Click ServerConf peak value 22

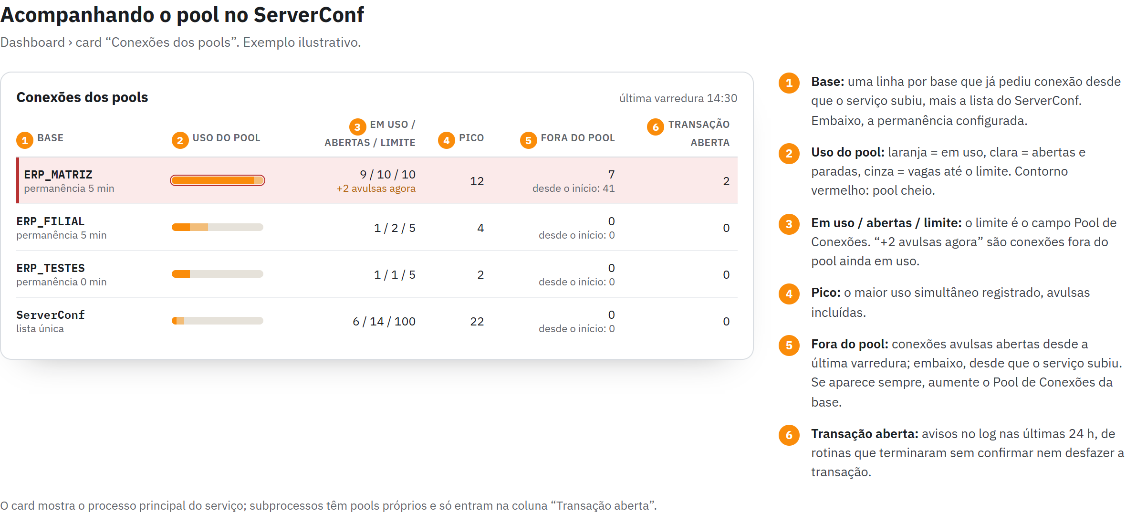477,322
